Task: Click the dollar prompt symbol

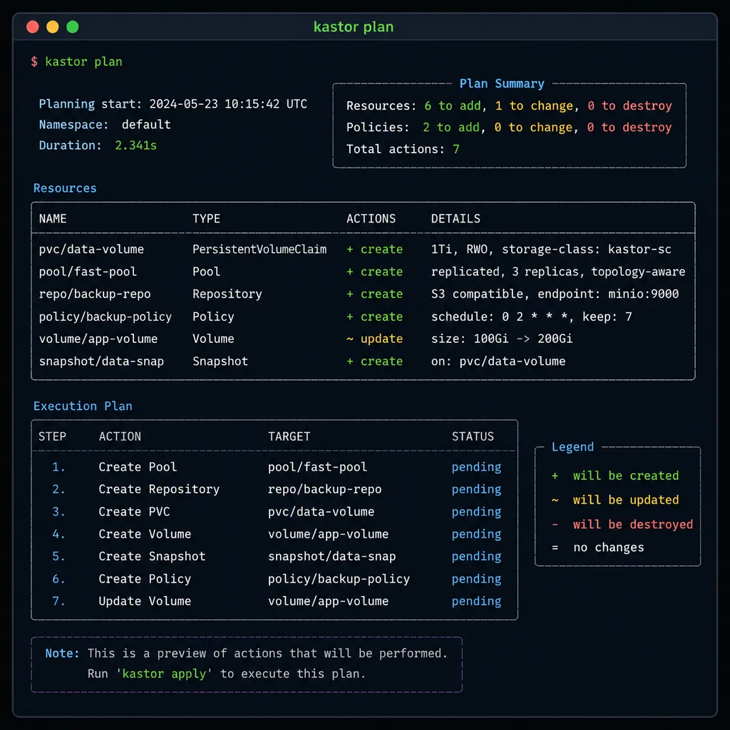Action: pos(34,61)
